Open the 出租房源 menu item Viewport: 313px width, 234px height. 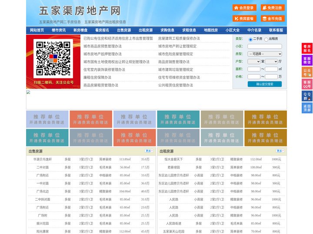pos(146,30)
